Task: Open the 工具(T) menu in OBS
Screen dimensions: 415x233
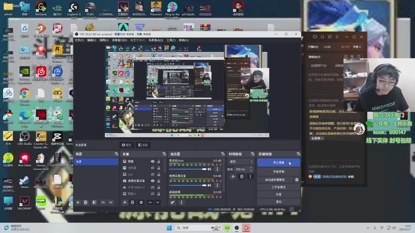Action: (x=171, y=40)
